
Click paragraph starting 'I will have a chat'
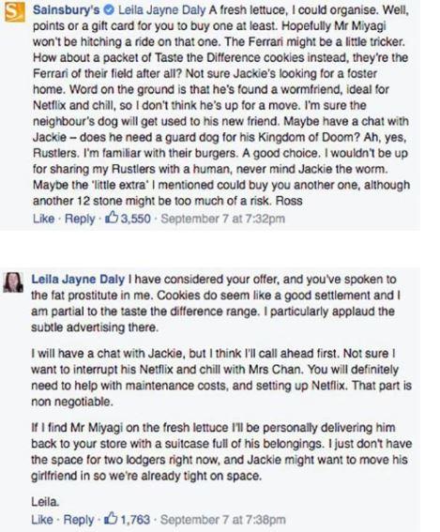pos(221,377)
